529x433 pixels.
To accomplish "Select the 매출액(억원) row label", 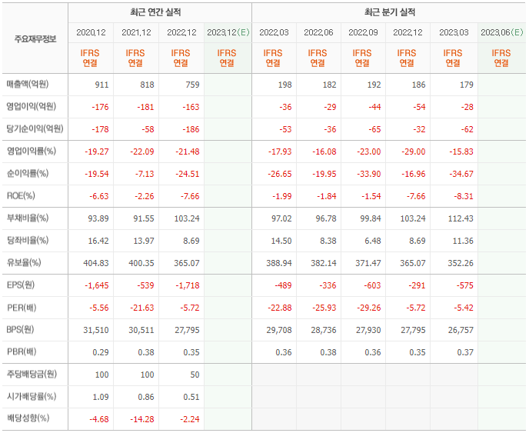I will pyautogui.click(x=28, y=84).
